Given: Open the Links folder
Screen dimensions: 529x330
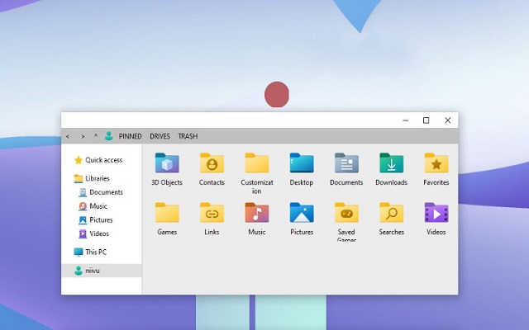Looking at the screenshot, I should click(212, 219).
